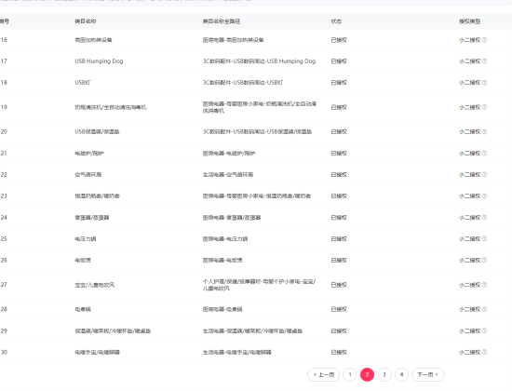Screen dimensions: 512x391
Task: Click info icon in row 30
Action: (x=485, y=352)
